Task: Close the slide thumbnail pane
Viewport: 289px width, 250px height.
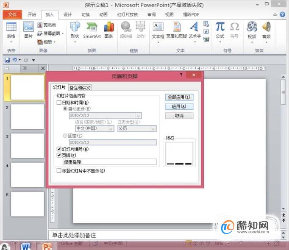Action: tap(43, 68)
